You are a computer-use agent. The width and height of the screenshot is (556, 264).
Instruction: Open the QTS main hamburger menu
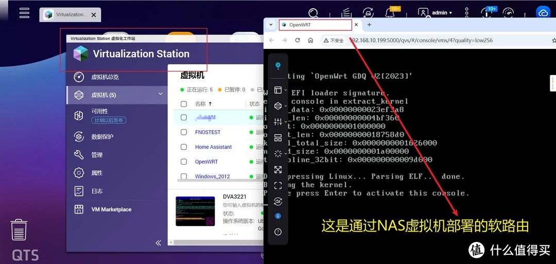point(25,12)
